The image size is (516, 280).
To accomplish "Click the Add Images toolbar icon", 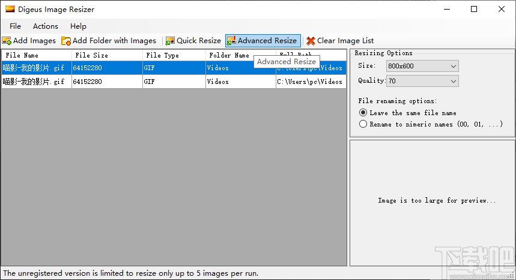I will coord(7,41).
